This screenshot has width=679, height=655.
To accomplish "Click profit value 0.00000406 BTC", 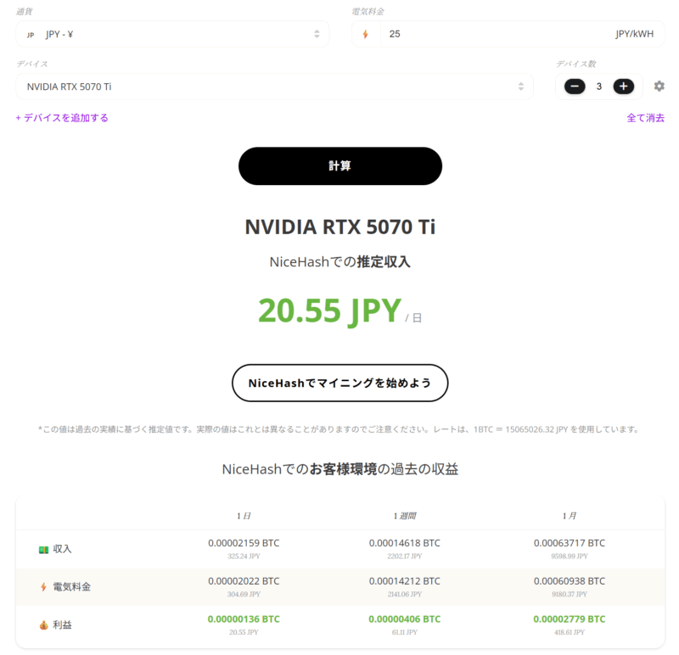I will 405,619.
